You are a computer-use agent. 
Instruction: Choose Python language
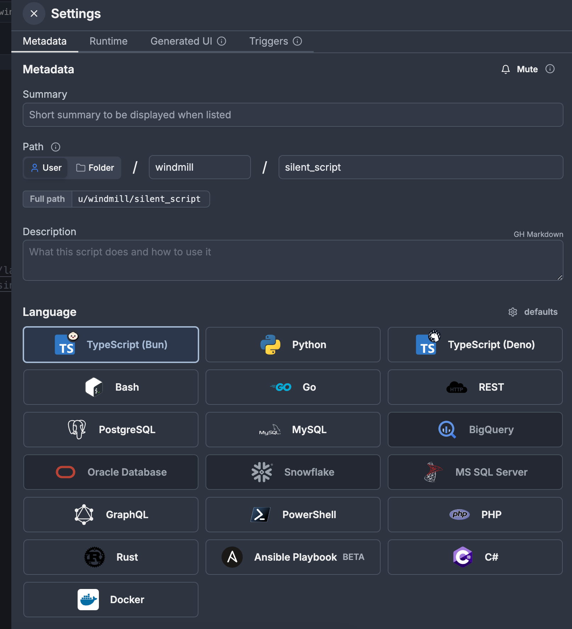[293, 345]
